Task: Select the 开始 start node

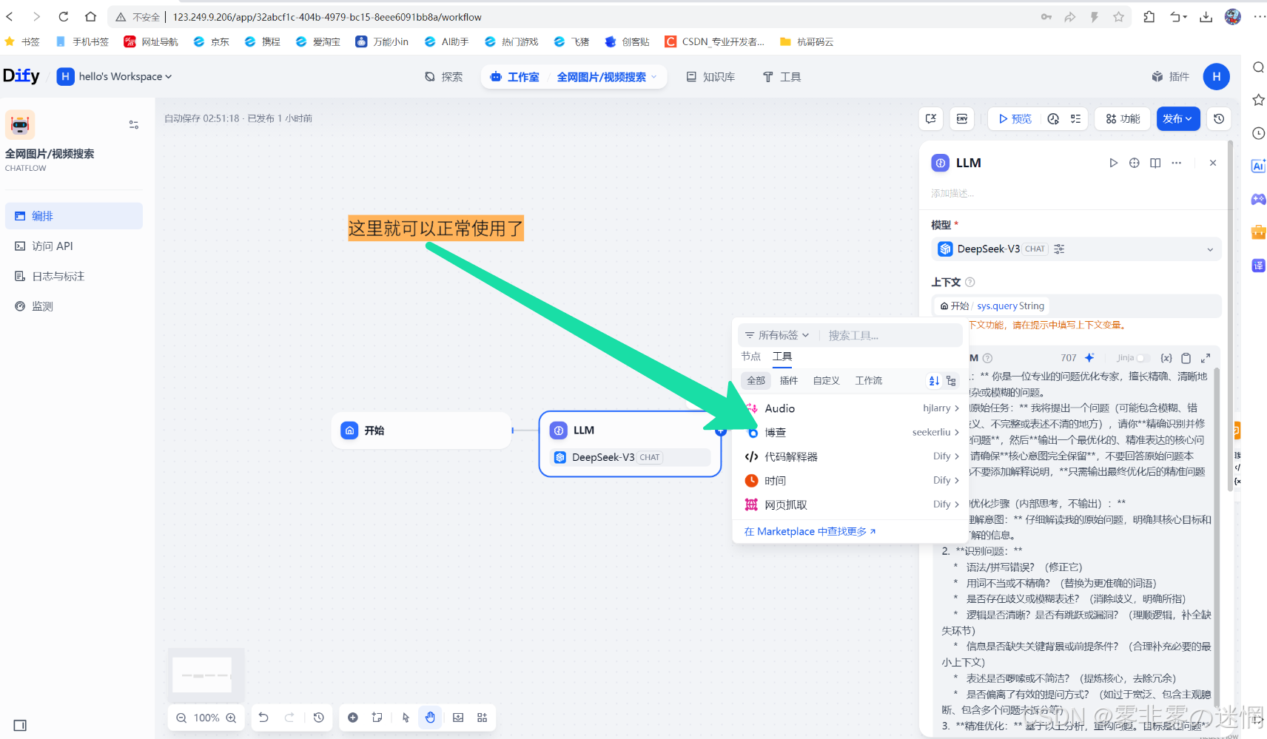Action: click(422, 431)
